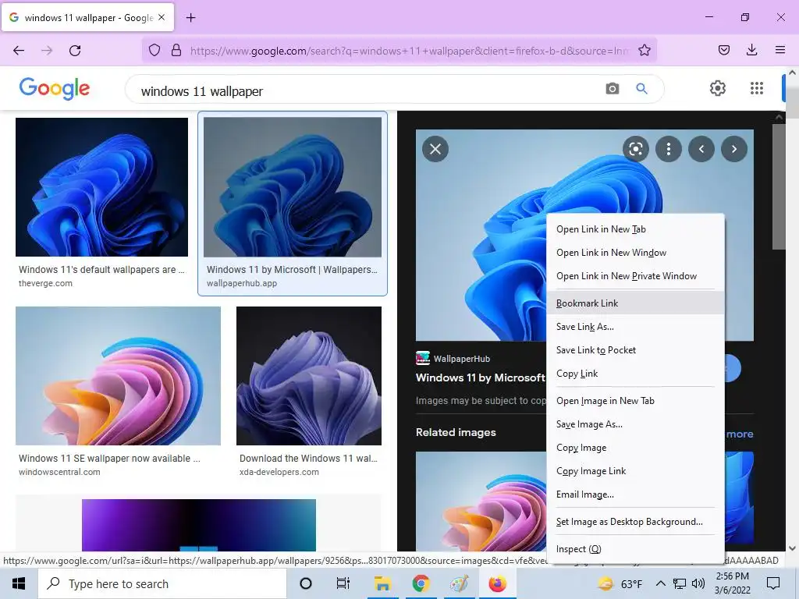
Task: Select Save Image As... option
Action: (635, 424)
